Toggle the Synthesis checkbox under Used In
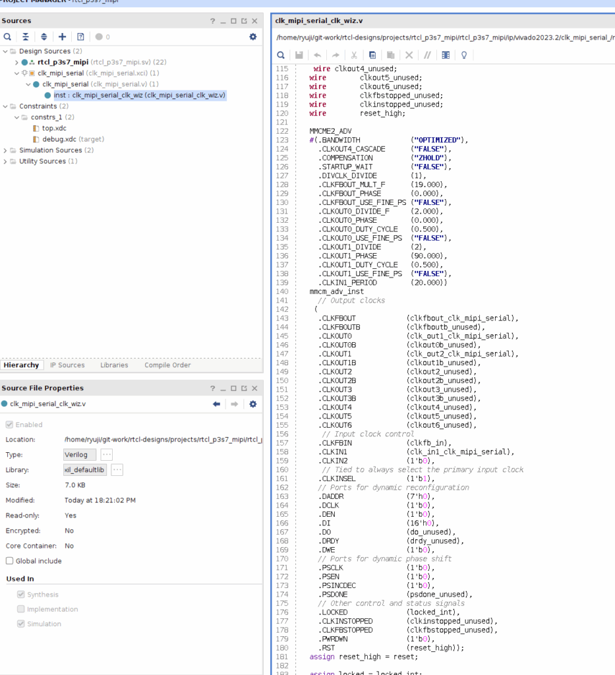 click(21, 595)
